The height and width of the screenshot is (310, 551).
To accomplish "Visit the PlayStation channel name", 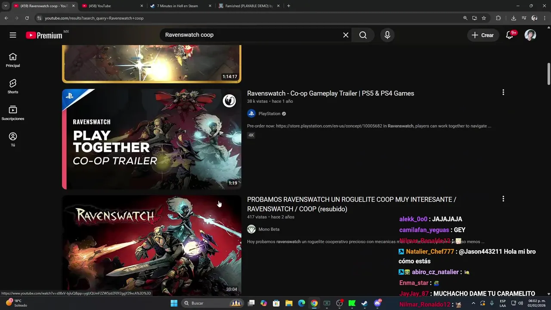I will point(269,114).
